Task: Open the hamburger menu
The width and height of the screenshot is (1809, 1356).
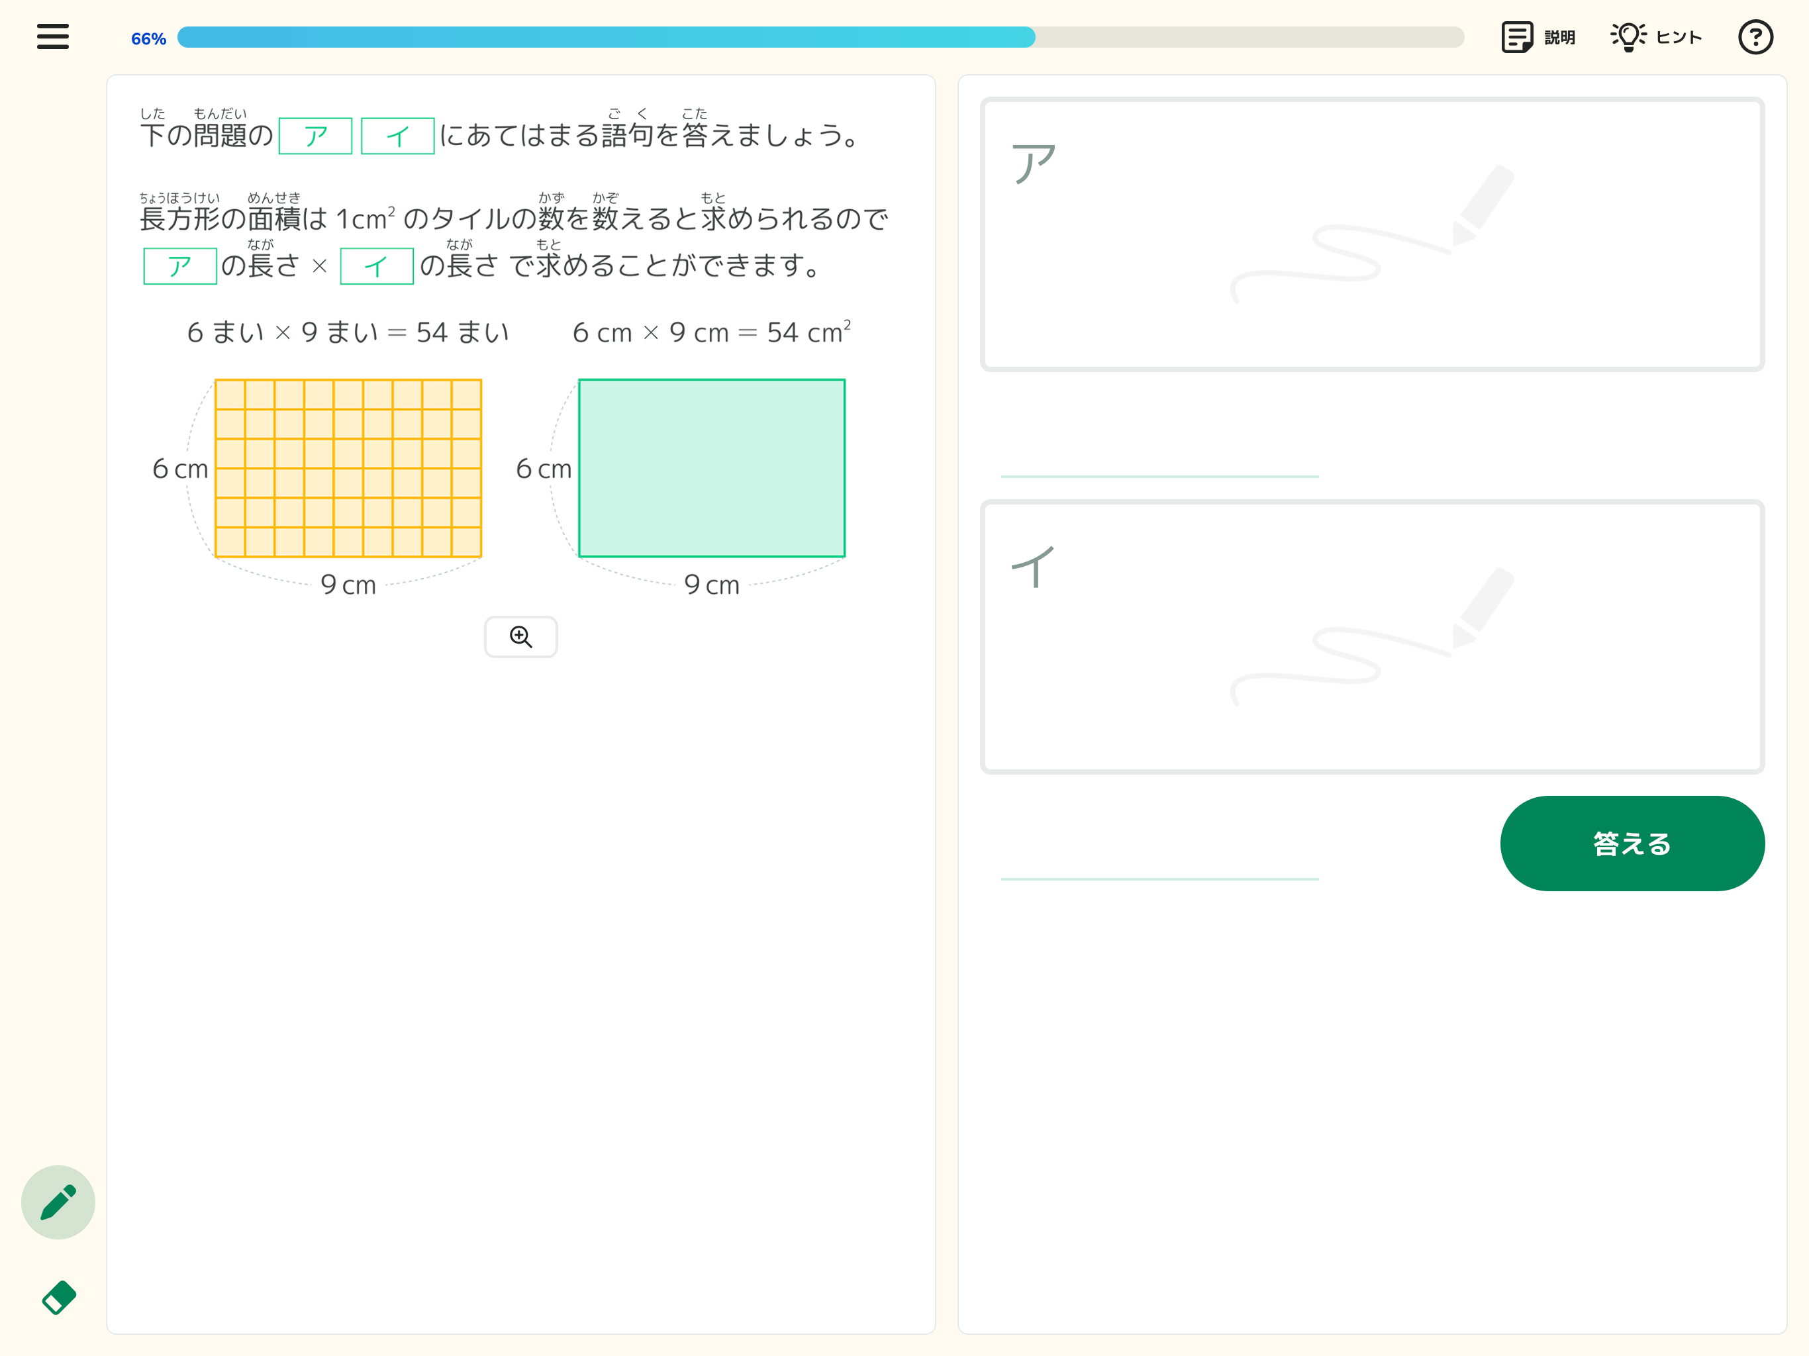Action: coord(52,37)
